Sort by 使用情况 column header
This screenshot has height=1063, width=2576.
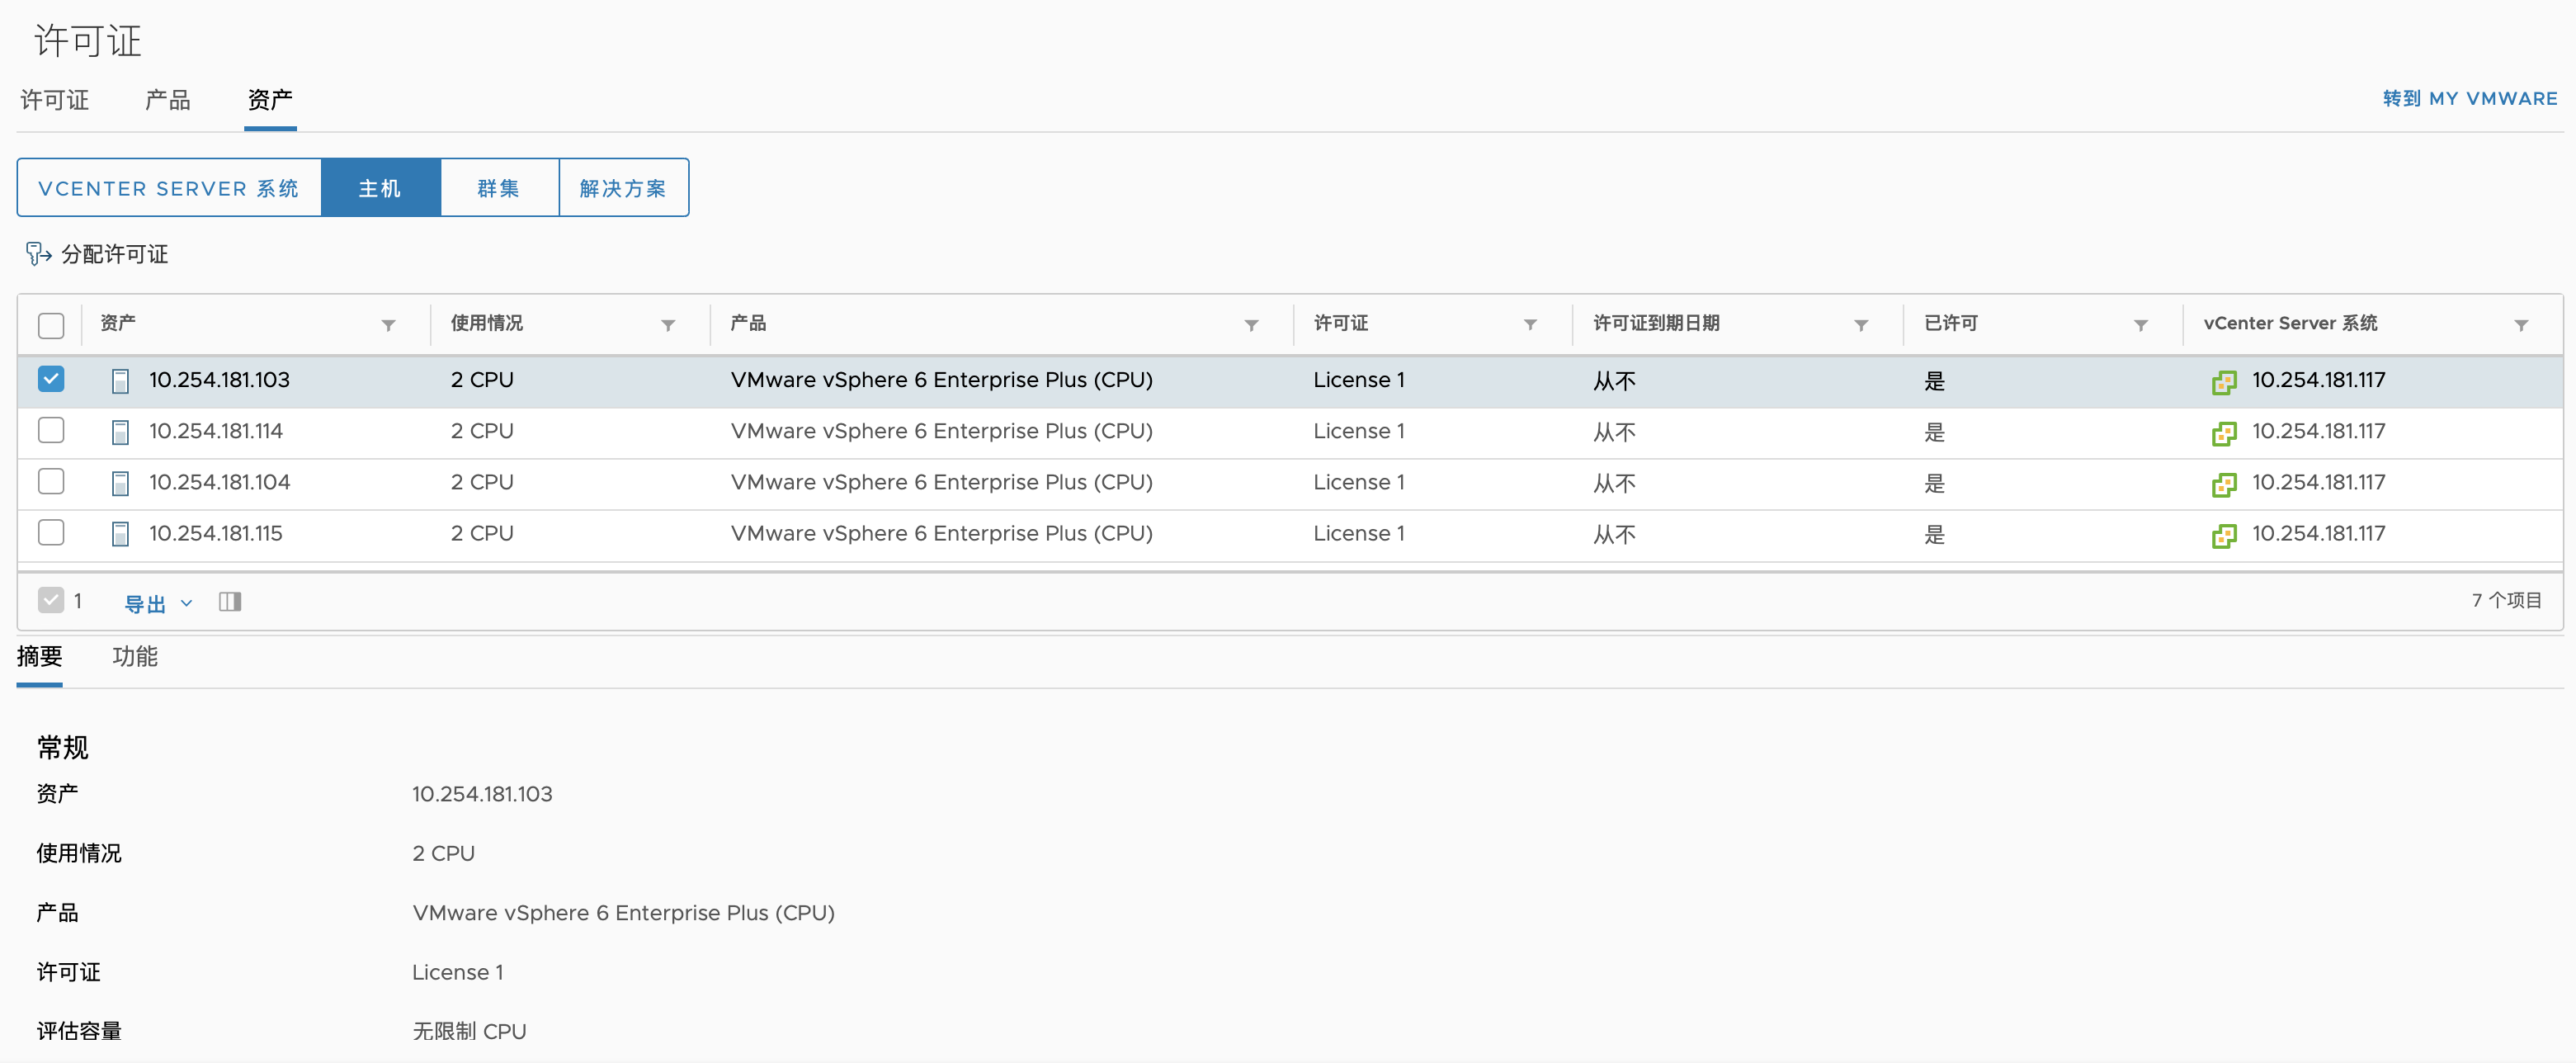point(487,323)
